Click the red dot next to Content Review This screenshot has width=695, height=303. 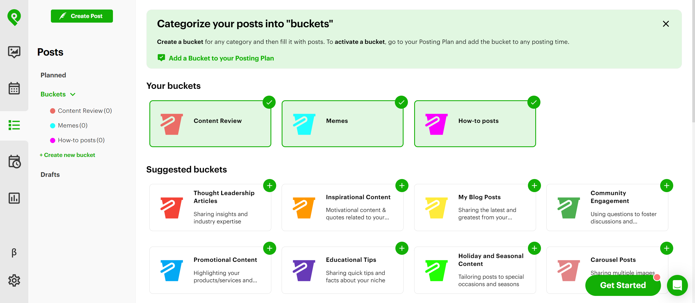point(53,111)
